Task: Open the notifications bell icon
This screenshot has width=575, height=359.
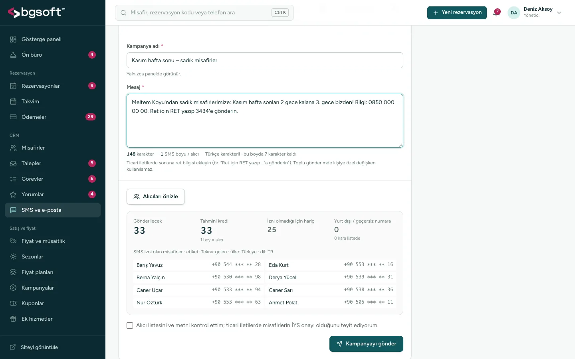Action: [497, 13]
